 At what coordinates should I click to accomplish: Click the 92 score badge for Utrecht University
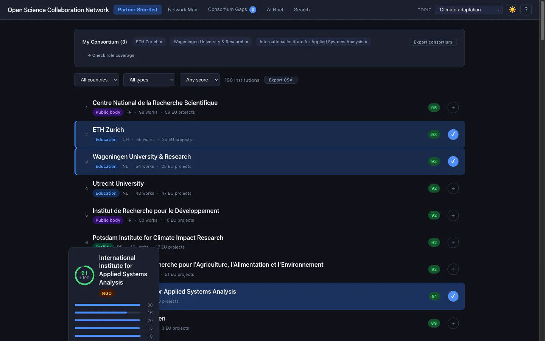pyautogui.click(x=434, y=188)
